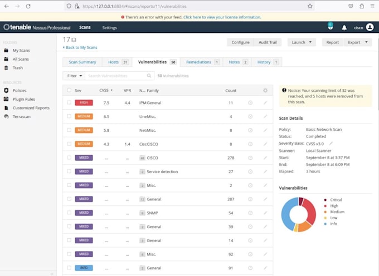Expand the Misc. 6 group badge
The image size is (379, 276).
[x=142, y=254]
